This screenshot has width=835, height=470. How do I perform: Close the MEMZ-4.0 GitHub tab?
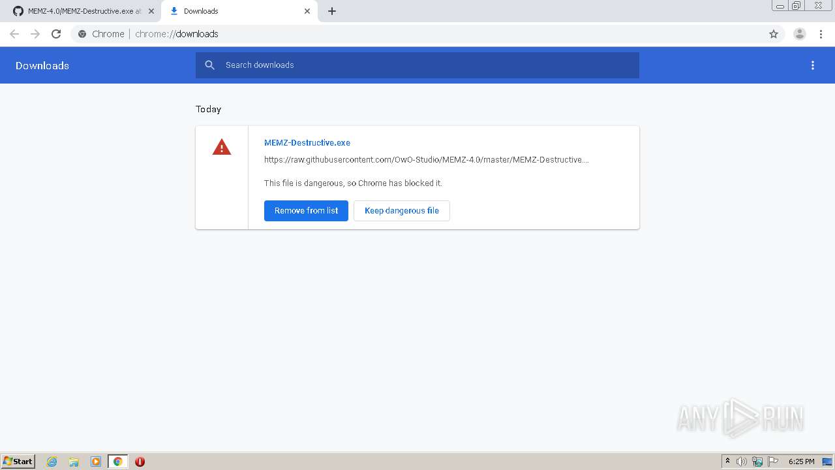[151, 11]
